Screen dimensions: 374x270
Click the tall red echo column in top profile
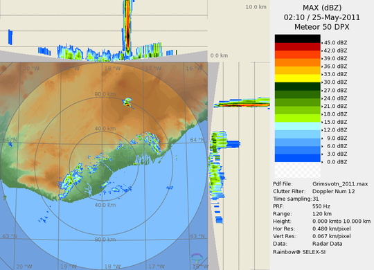128,26
